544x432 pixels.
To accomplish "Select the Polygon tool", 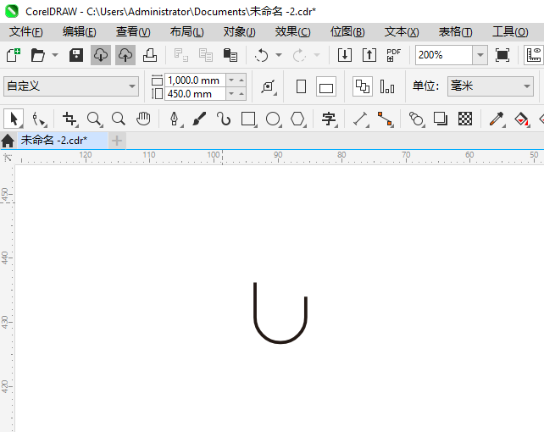I will pos(297,119).
